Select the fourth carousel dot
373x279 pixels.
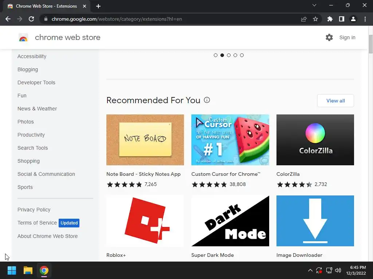tap(235, 55)
